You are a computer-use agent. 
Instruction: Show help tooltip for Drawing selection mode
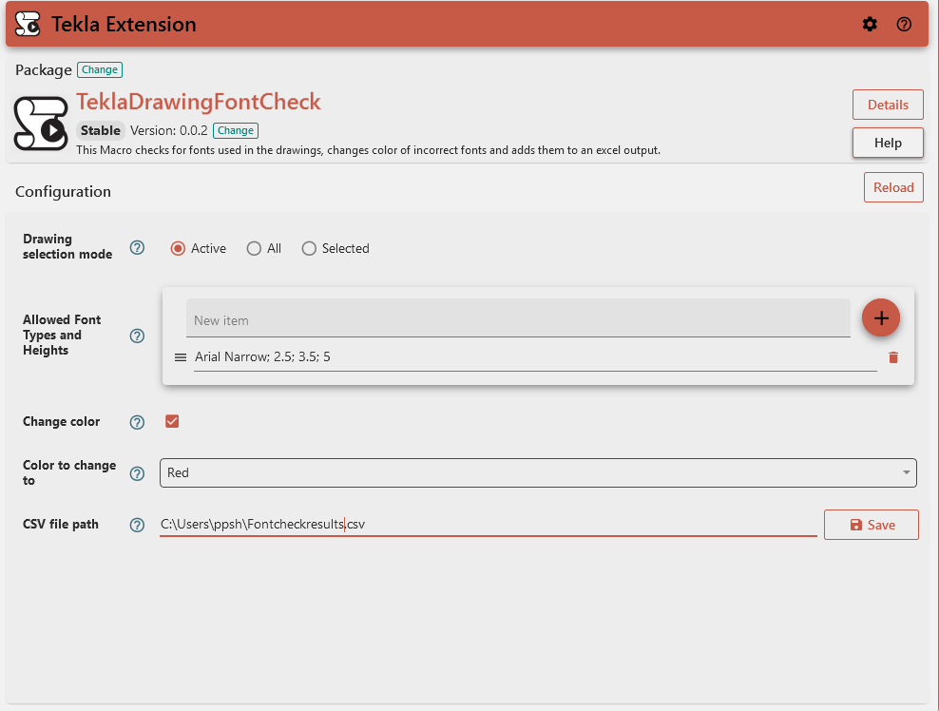point(137,247)
